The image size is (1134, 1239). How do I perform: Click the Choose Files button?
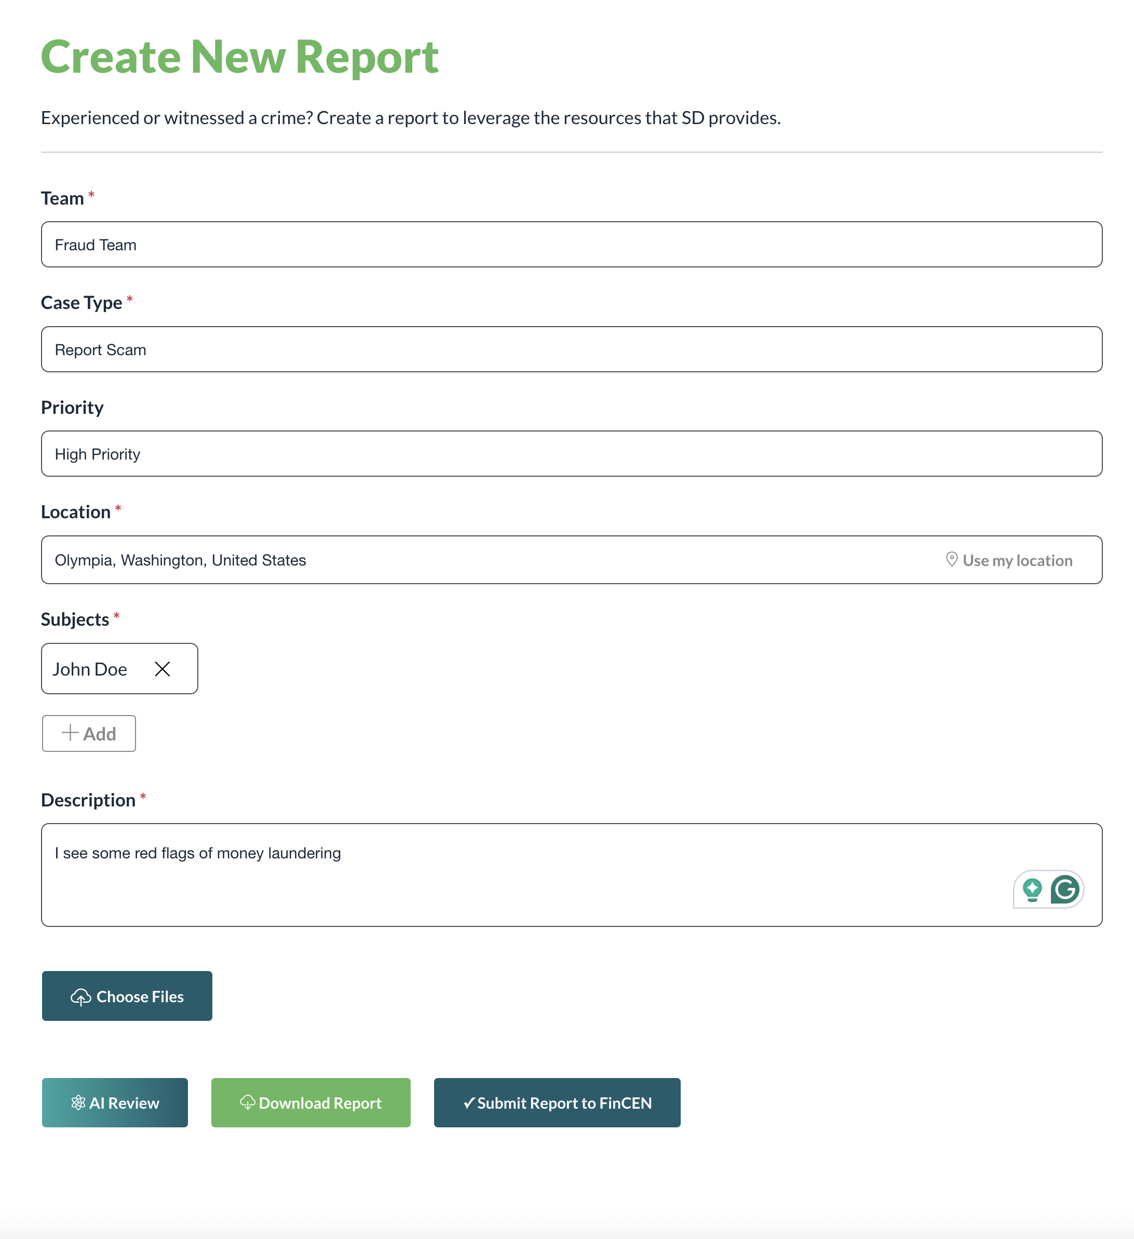pos(127,995)
